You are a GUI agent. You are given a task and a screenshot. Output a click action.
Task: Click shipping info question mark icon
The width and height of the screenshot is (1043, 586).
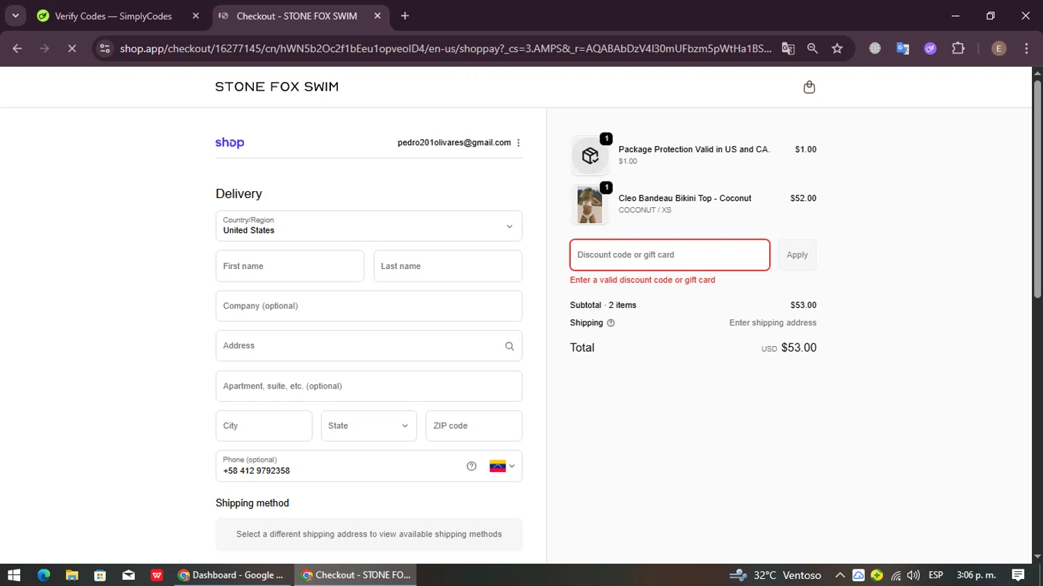point(611,323)
